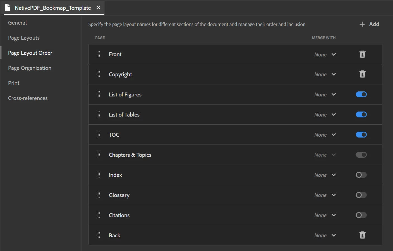Click the MERGE WITH column header

coord(324,38)
